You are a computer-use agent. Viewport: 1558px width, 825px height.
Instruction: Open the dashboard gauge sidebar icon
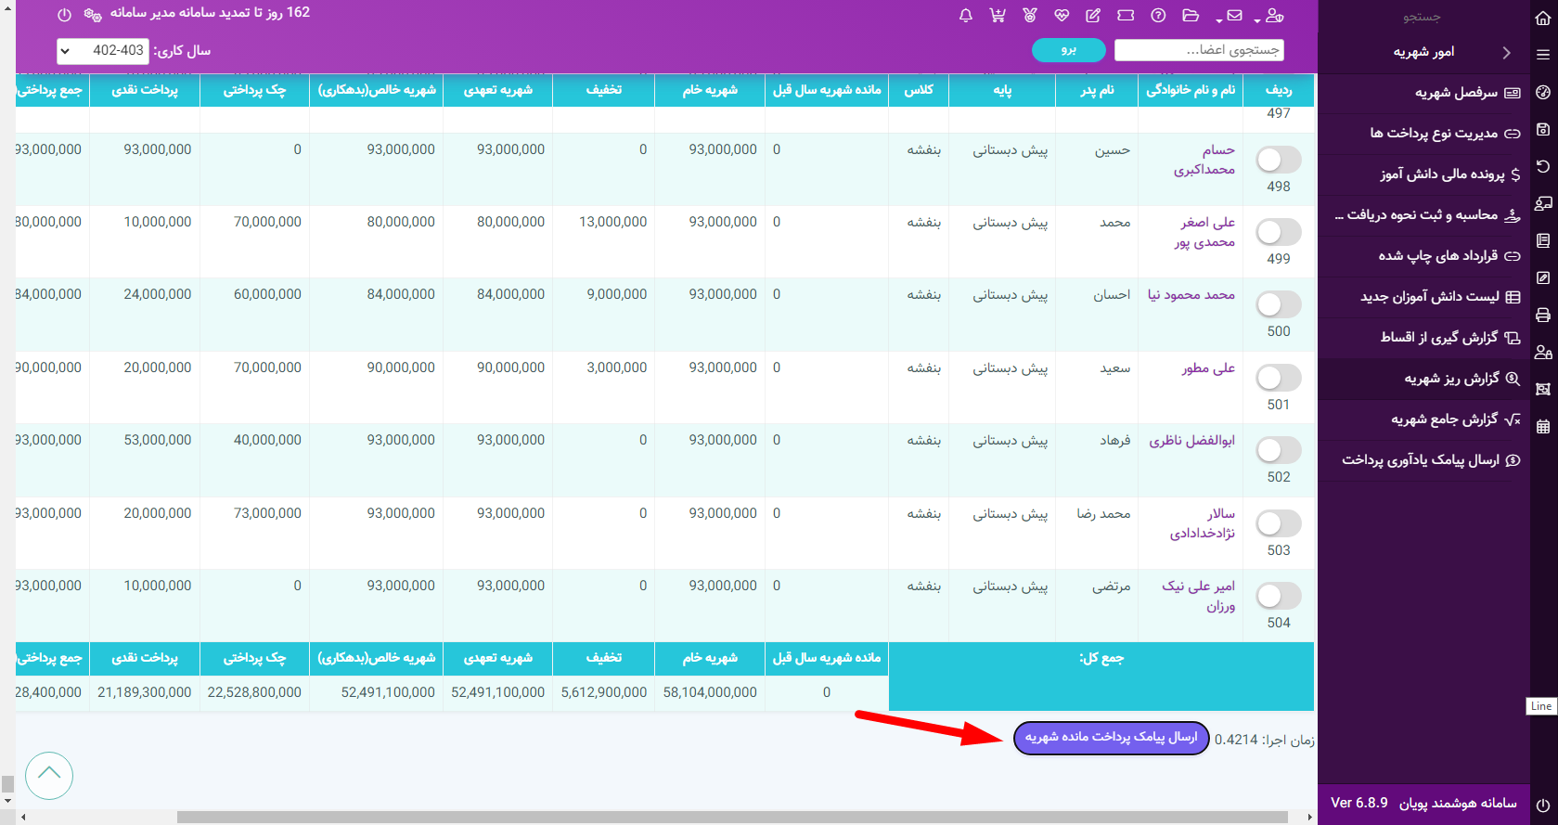pyautogui.click(x=1543, y=92)
